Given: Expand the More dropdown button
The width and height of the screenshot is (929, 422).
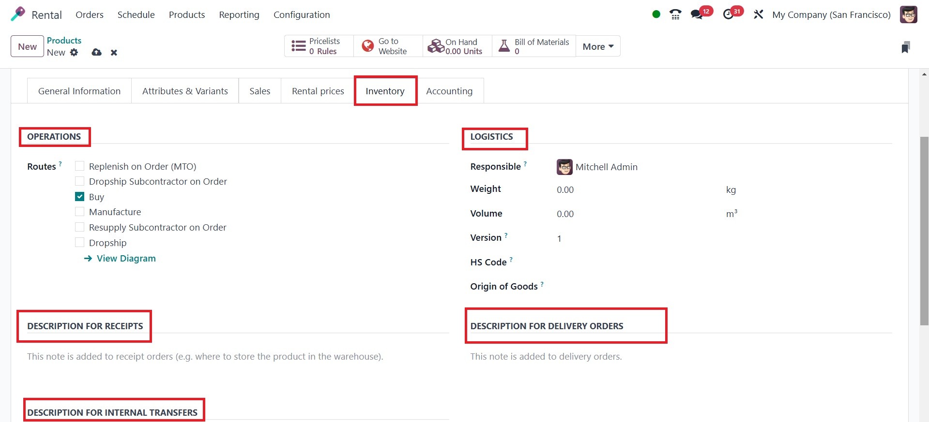Looking at the screenshot, I should click(x=598, y=46).
